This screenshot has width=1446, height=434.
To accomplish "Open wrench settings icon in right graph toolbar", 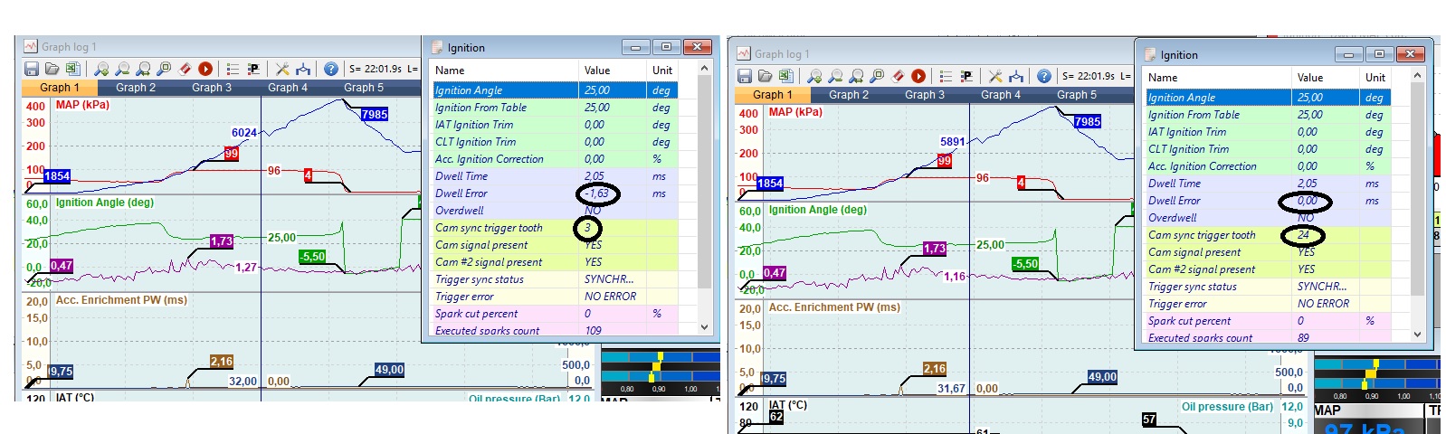I will tap(995, 76).
